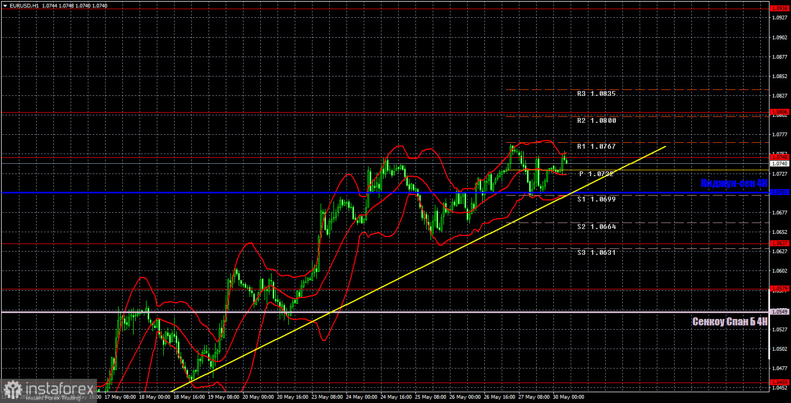
Task: Click the 1.0602 price axis value
Action: point(780,270)
